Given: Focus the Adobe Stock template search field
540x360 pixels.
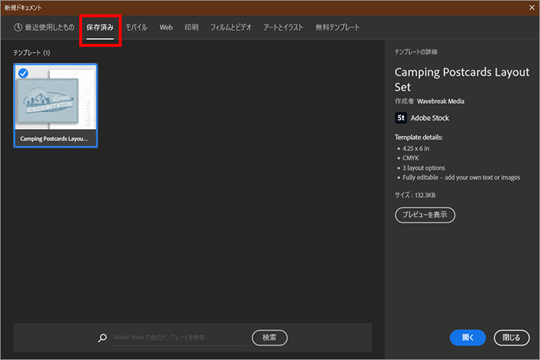Looking at the screenshot, I should [179, 338].
